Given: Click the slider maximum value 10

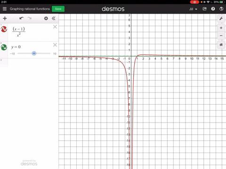Looking at the screenshot, I should pos(55,54).
